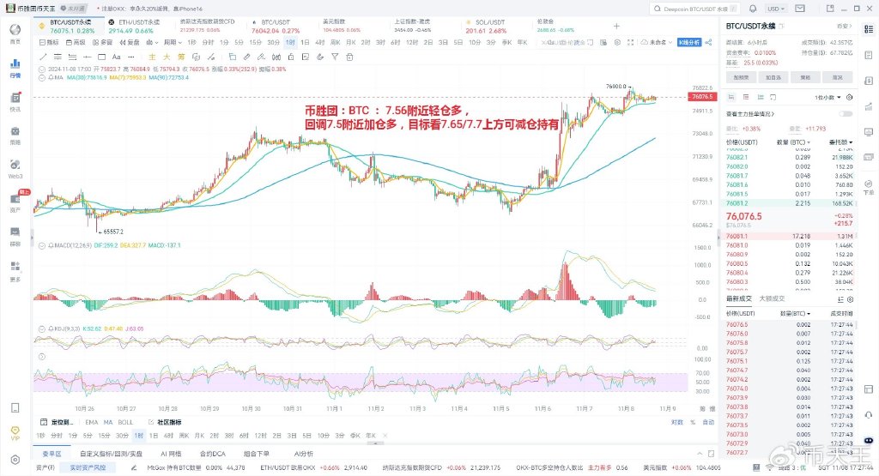Open the 周期 period dropdown
The width and height of the screenshot is (879, 476).
(x=173, y=43)
